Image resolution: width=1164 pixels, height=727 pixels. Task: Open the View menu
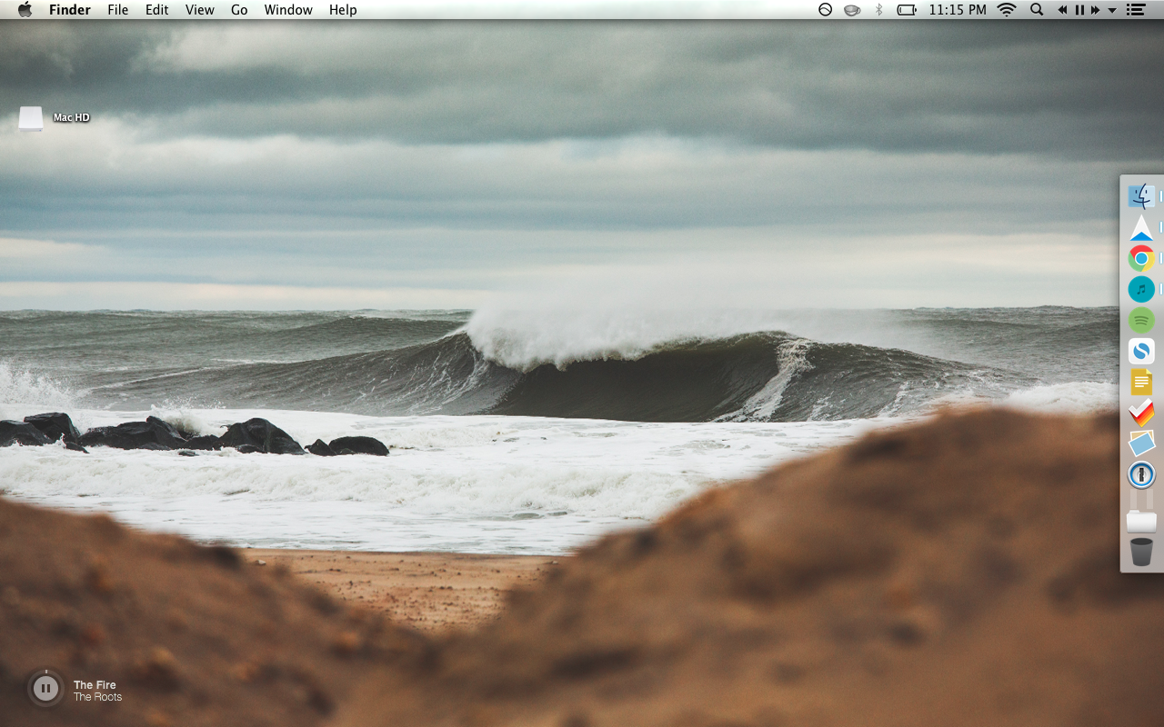200,10
